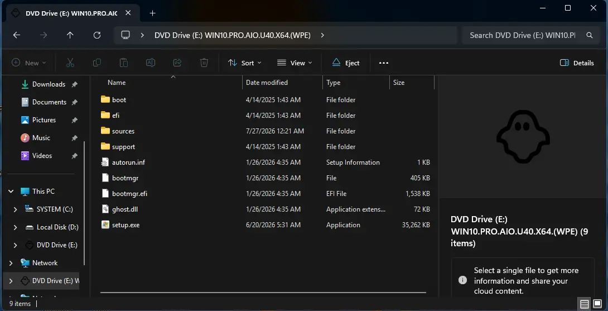Click the Back navigation arrow
The width and height of the screenshot is (608, 311).
click(16, 35)
